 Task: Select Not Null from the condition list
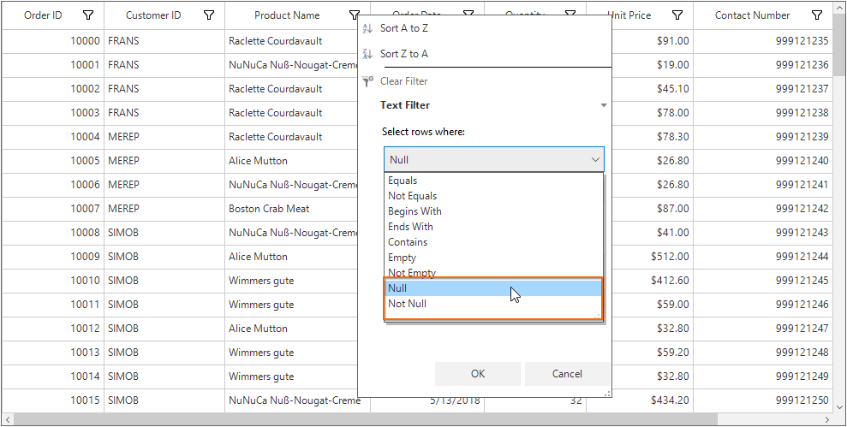493,304
